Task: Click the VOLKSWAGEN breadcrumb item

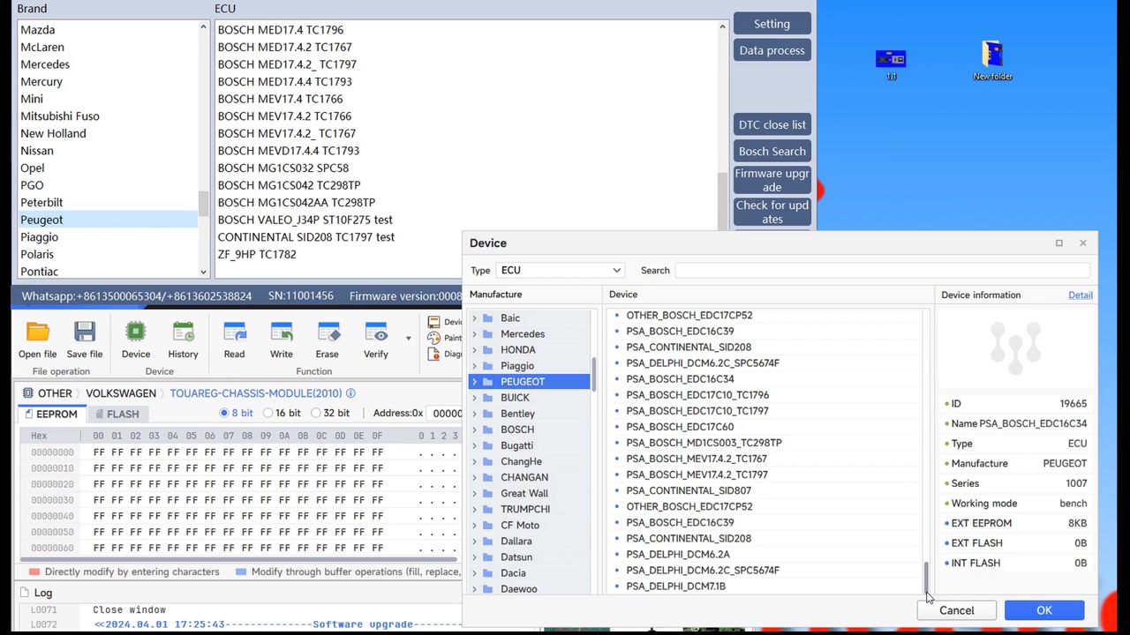Action: [121, 393]
